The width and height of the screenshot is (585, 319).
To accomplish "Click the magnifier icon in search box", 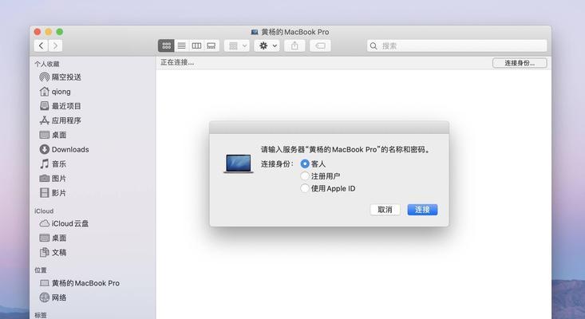I will click(374, 45).
